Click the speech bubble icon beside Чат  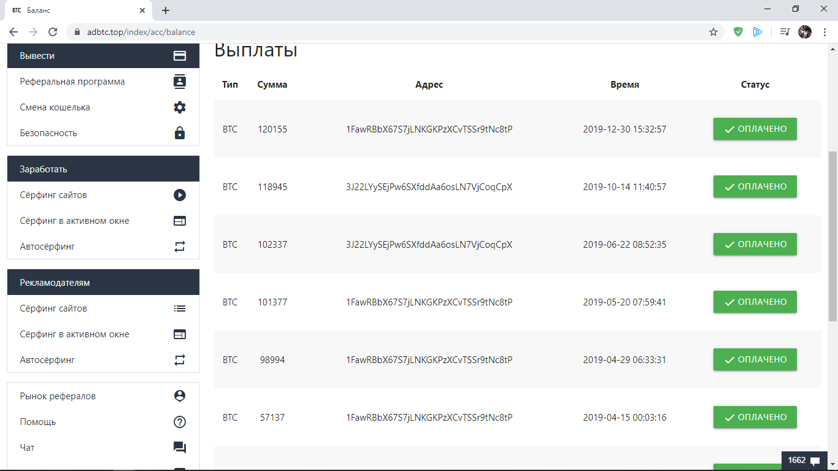tap(180, 448)
